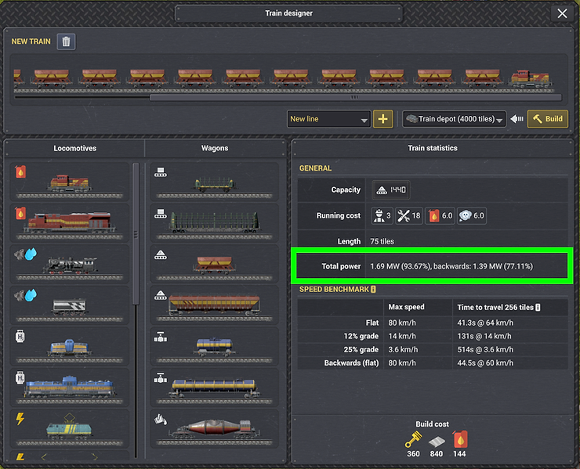Click the Locomotives column header
Image resolution: width=580 pixels, height=469 pixels.
coord(74,147)
